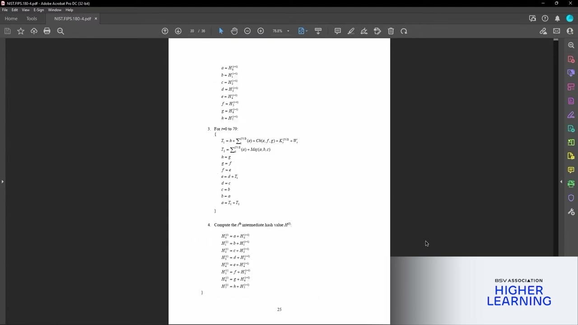Open Export PDF tool in right pane
This screenshot has width=578, height=325.
point(571,129)
